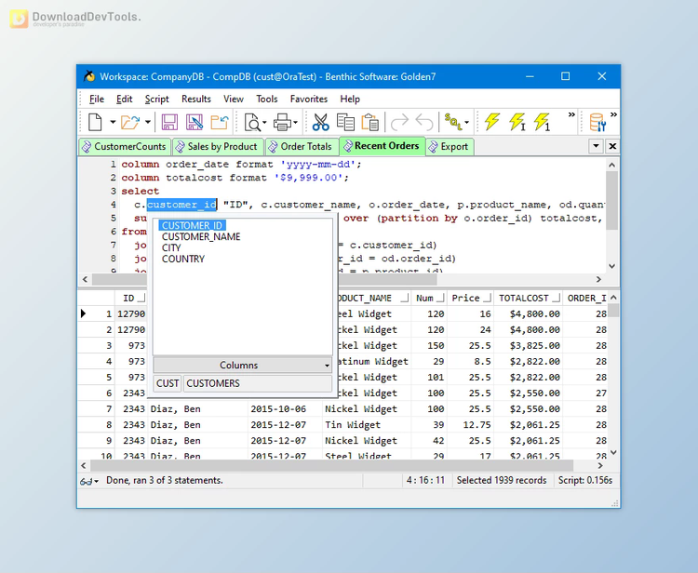The image size is (698, 573).
Task: Click the CUSTOMERS table field
Action: click(x=257, y=383)
